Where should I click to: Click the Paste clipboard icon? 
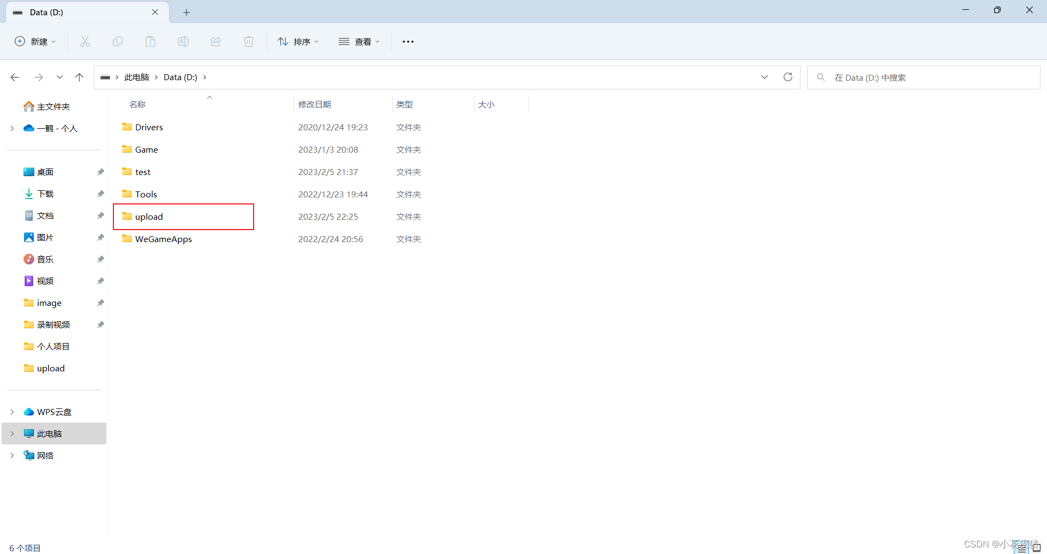pos(151,41)
